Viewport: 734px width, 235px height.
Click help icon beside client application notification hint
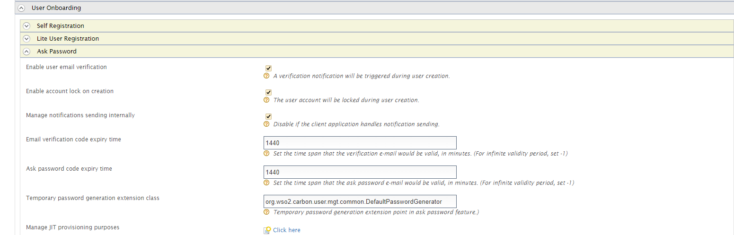266,124
